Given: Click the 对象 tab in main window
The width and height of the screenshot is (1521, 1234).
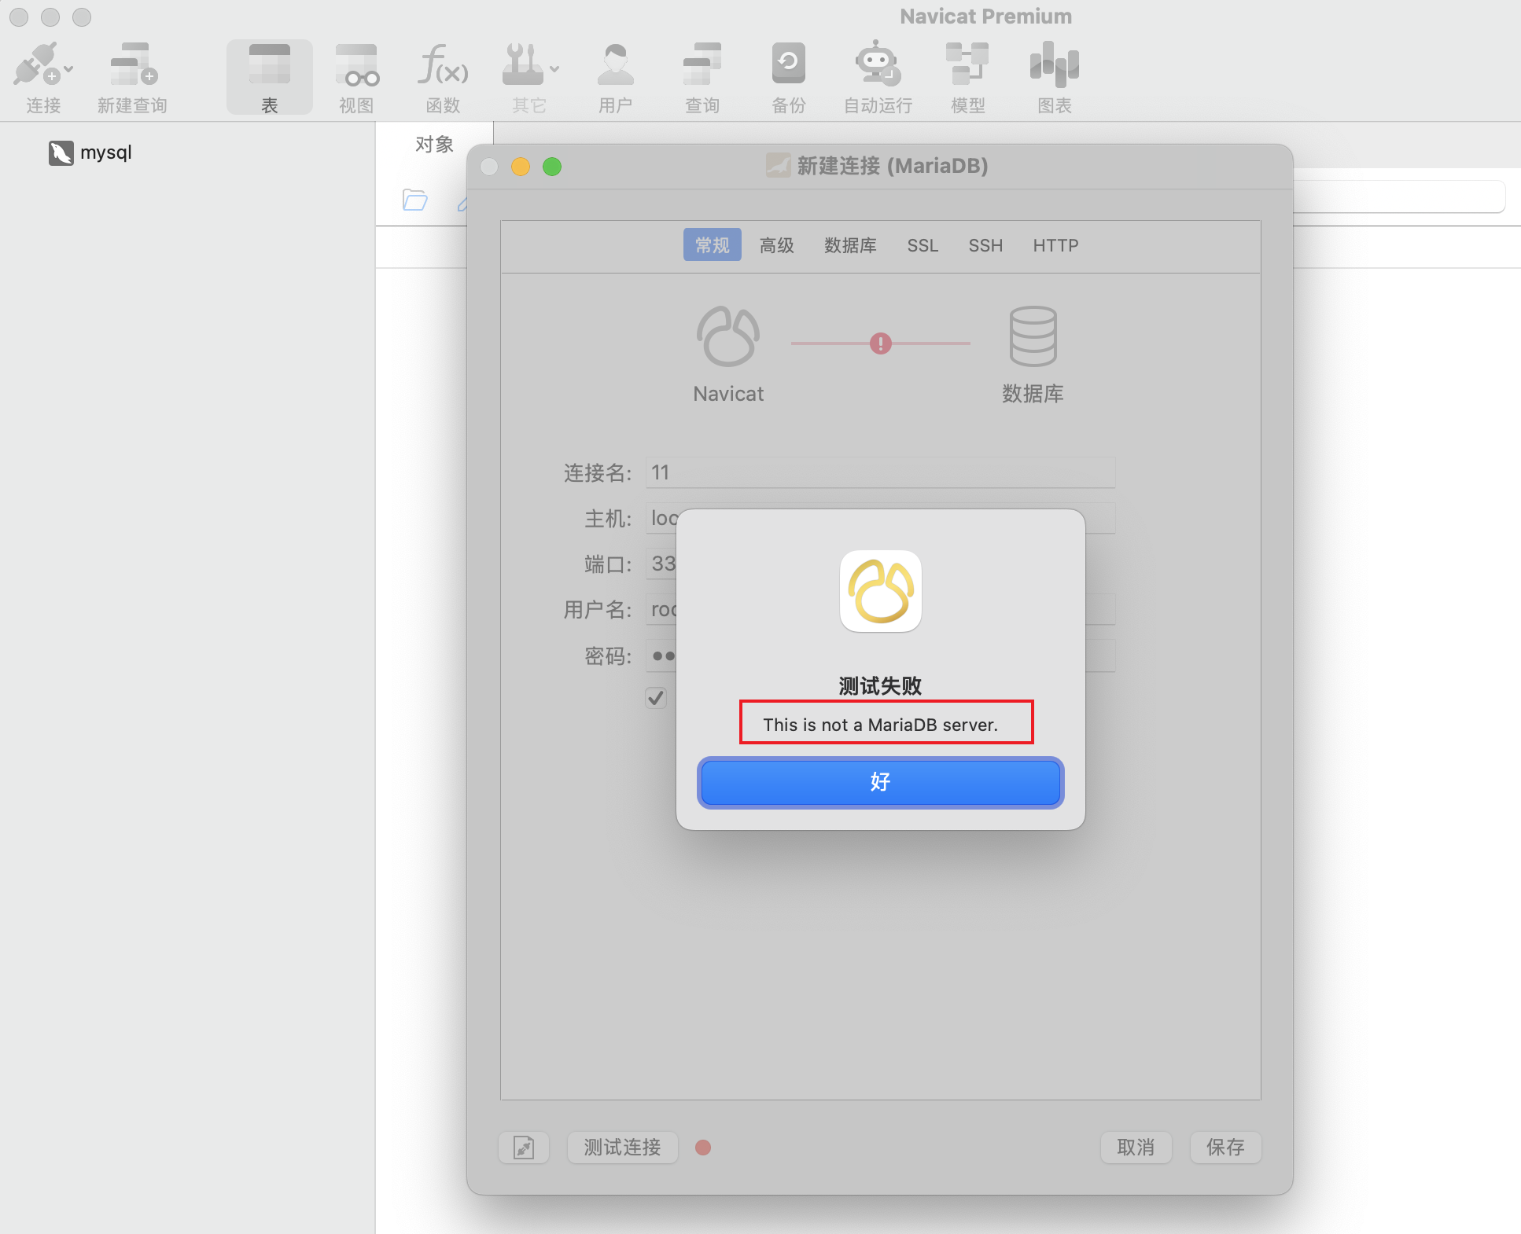Looking at the screenshot, I should 435,145.
